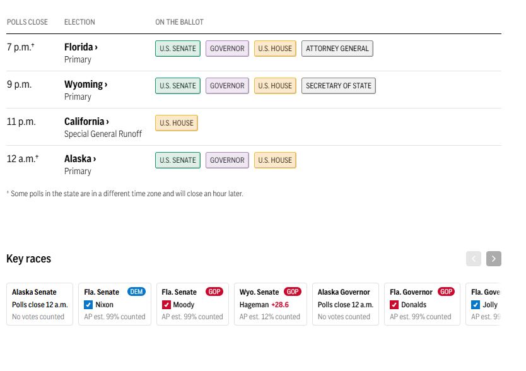Viewport: 526px width, 371px height.
Task: Open the Alaska Senate race card
Action: (40, 304)
